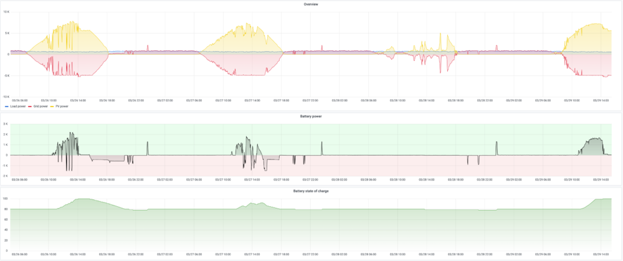623x261 pixels.
Task: Open the Overview panel title menu
Action: (311, 4)
